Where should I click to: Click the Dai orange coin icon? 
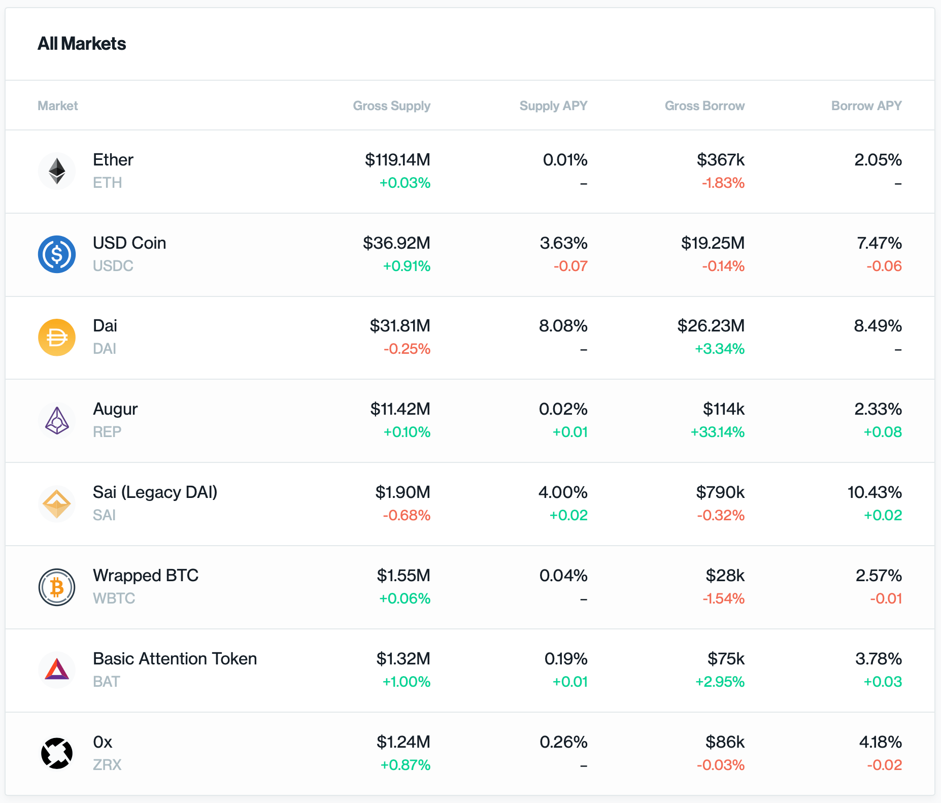point(57,338)
